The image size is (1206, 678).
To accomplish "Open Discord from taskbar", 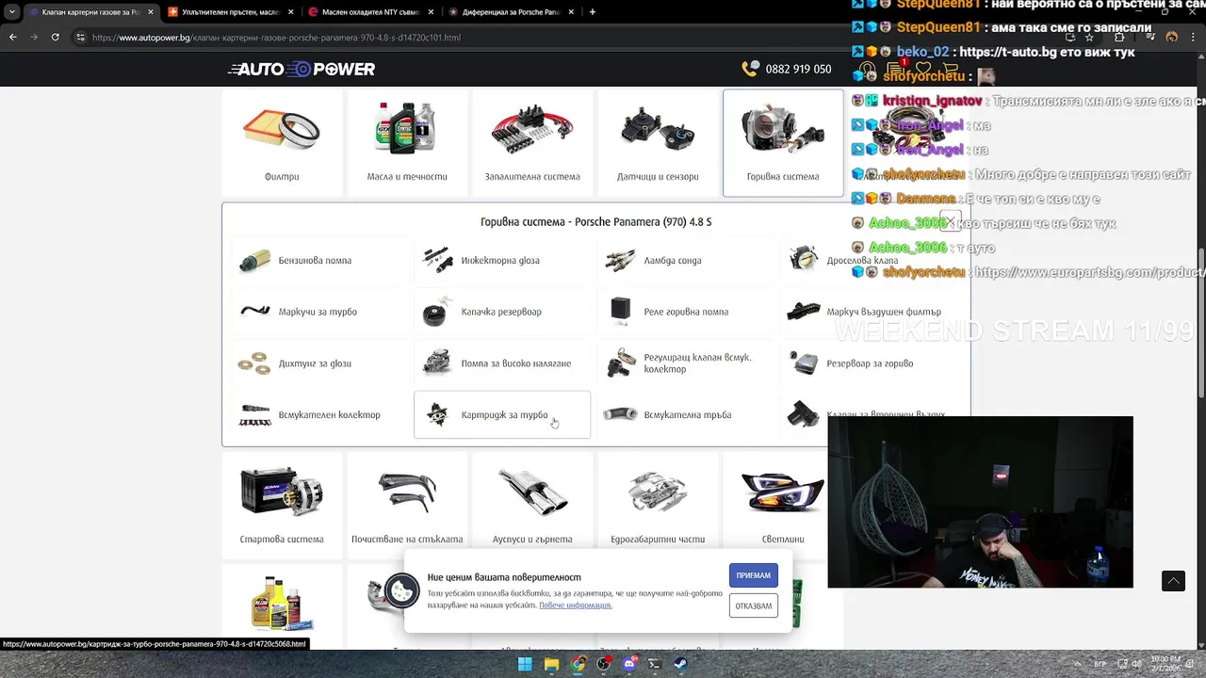I will pos(629,664).
